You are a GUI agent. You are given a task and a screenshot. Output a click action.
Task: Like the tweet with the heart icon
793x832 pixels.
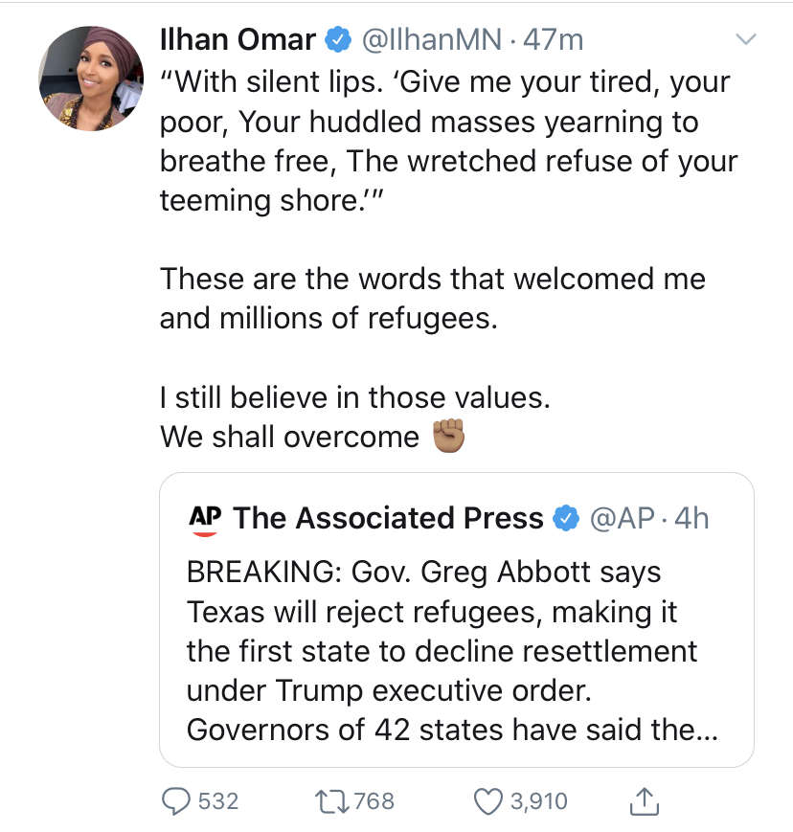pos(487,801)
